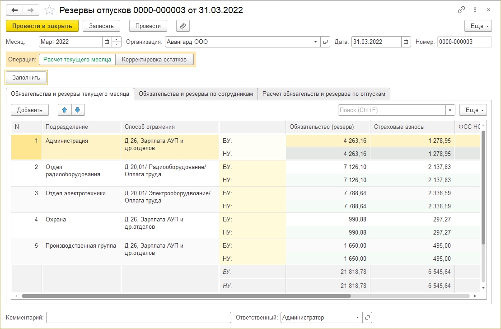Open attached files paperclip button
Screen dimensions: 501x329
coord(183,26)
